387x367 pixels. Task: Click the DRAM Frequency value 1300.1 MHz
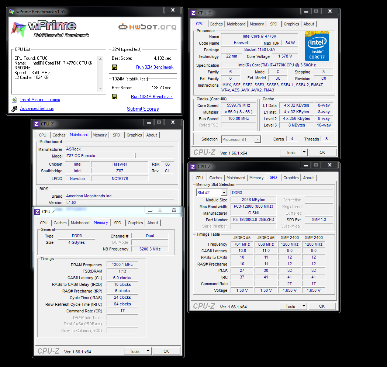pos(122,264)
